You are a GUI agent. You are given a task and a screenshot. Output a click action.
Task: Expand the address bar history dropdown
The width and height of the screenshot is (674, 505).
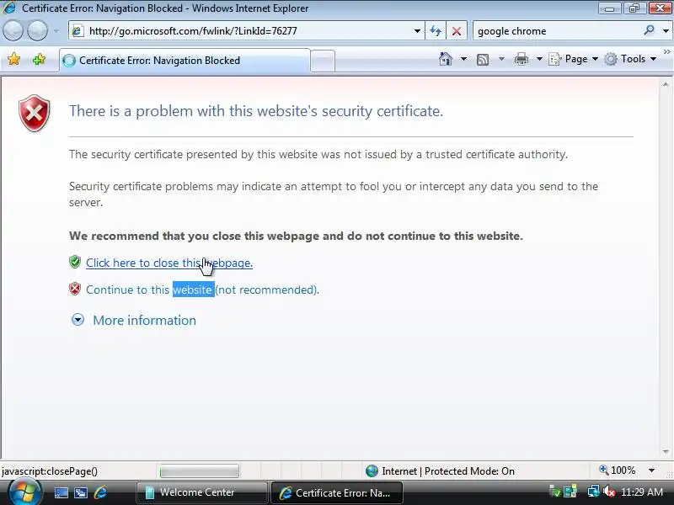click(x=417, y=31)
